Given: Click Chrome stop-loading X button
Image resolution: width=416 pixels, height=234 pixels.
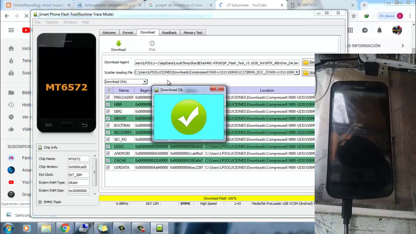Looking at the screenshot, I should 26,16.
